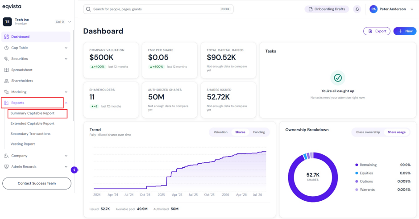The width and height of the screenshot is (419, 219).
Task: Expand the Cap Table submenu chevron
Action: [66, 48]
